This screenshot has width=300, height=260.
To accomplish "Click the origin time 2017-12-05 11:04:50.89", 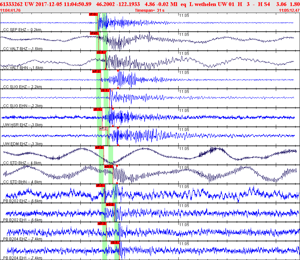I will (x=63, y=4).
